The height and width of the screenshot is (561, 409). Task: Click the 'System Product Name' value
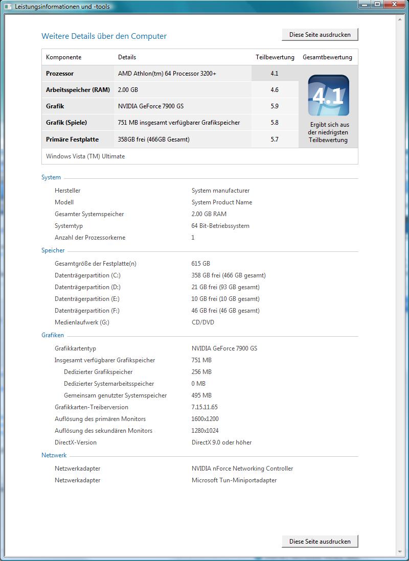(222, 202)
